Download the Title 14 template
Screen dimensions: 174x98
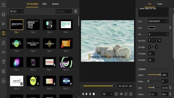coord(38,84)
